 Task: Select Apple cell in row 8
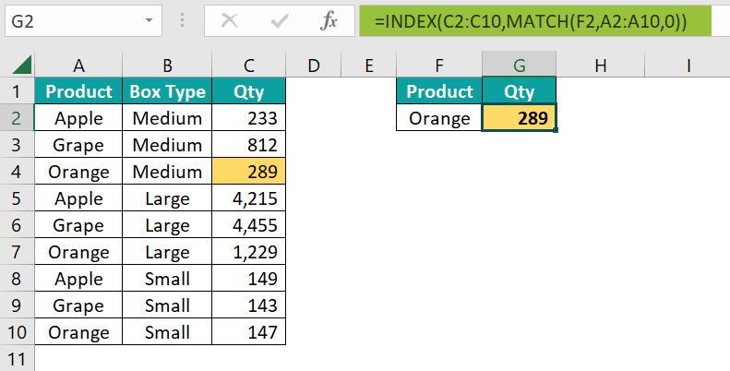tap(78, 279)
